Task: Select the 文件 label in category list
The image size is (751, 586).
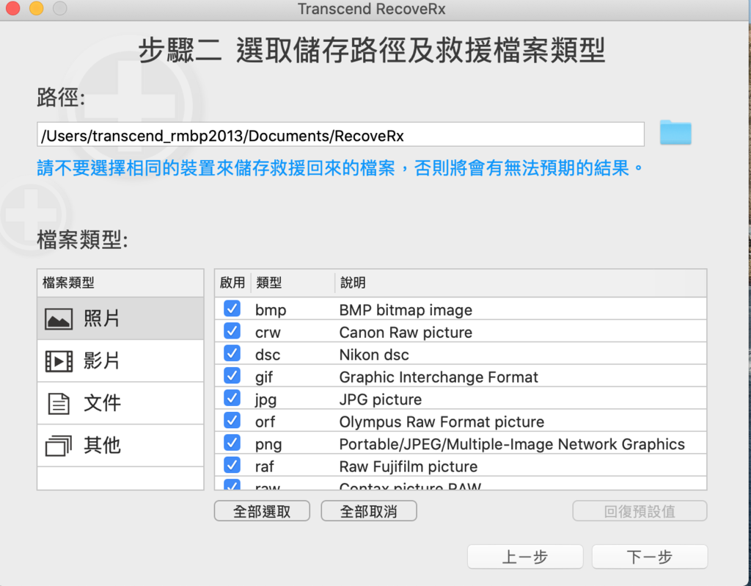Action: 102,403
